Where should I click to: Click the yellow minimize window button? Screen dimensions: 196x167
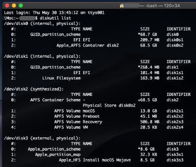click(x=14, y=6)
